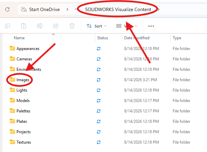Image resolution: width=207 pixels, height=152 pixels.
Task: Select the Models folder name
Action: point(23,101)
